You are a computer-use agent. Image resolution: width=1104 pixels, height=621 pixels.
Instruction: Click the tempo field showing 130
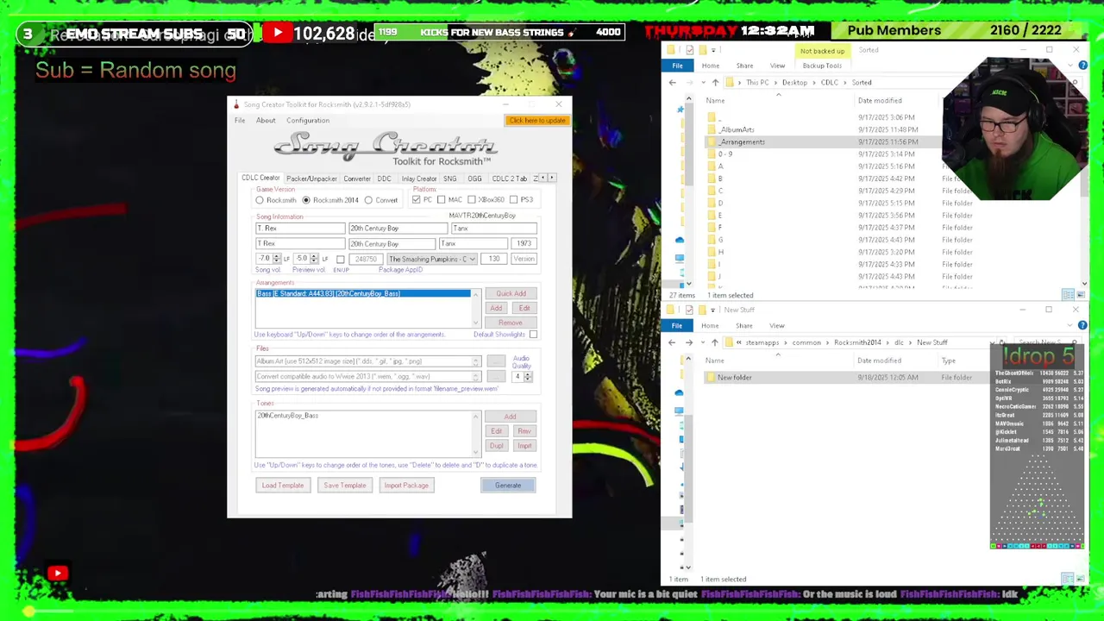click(495, 259)
